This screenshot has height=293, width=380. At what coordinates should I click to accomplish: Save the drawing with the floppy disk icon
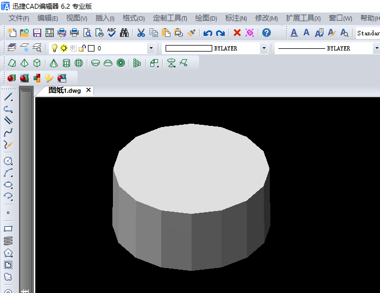[x=37, y=33]
